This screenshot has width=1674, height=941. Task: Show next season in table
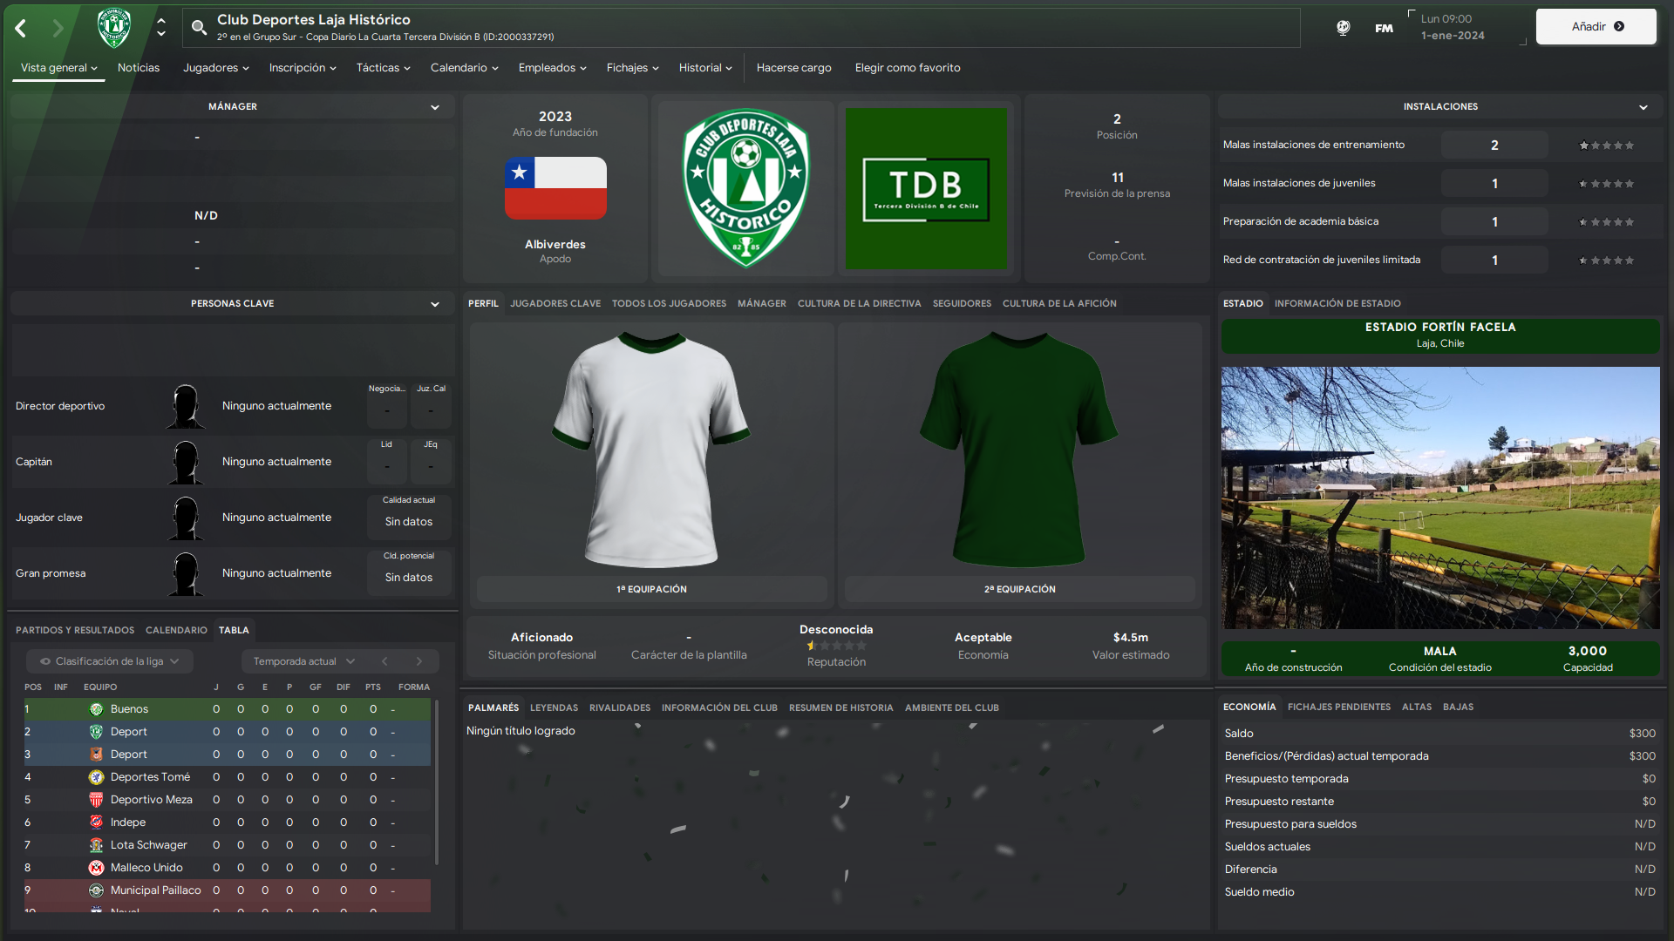pyautogui.click(x=419, y=661)
